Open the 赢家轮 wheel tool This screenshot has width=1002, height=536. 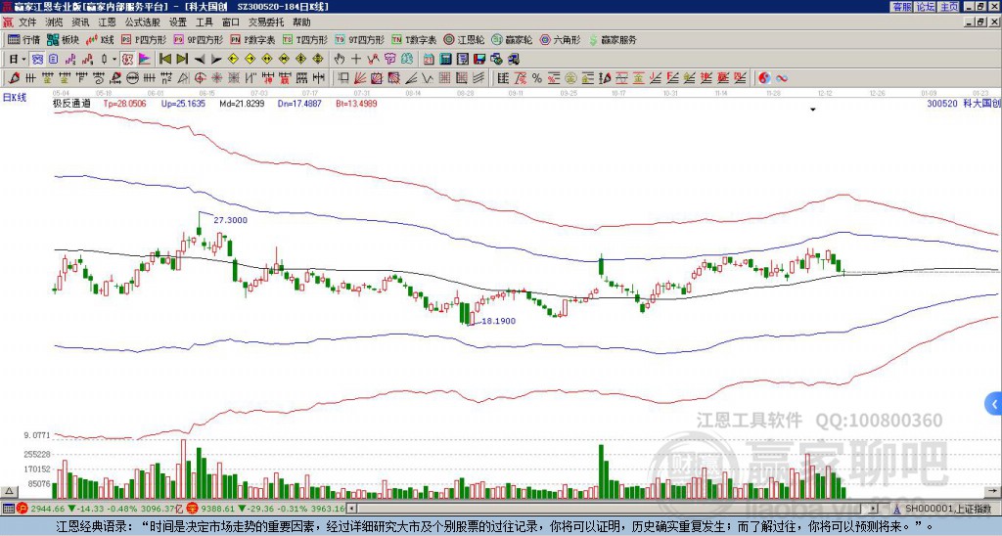click(x=512, y=40)
